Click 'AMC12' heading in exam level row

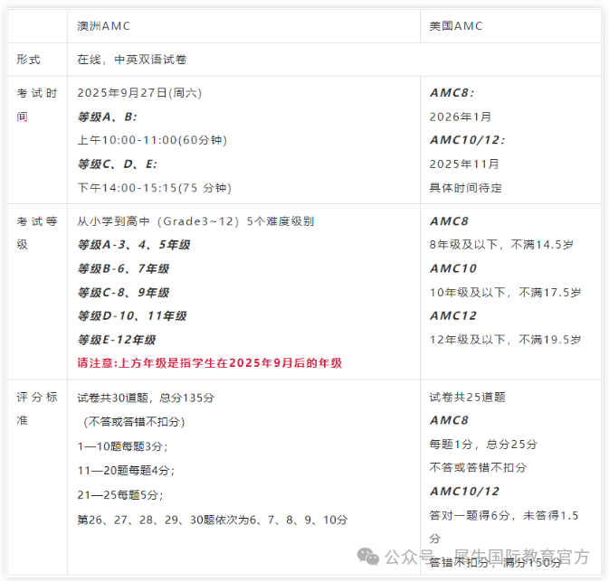tap(452, 315)
